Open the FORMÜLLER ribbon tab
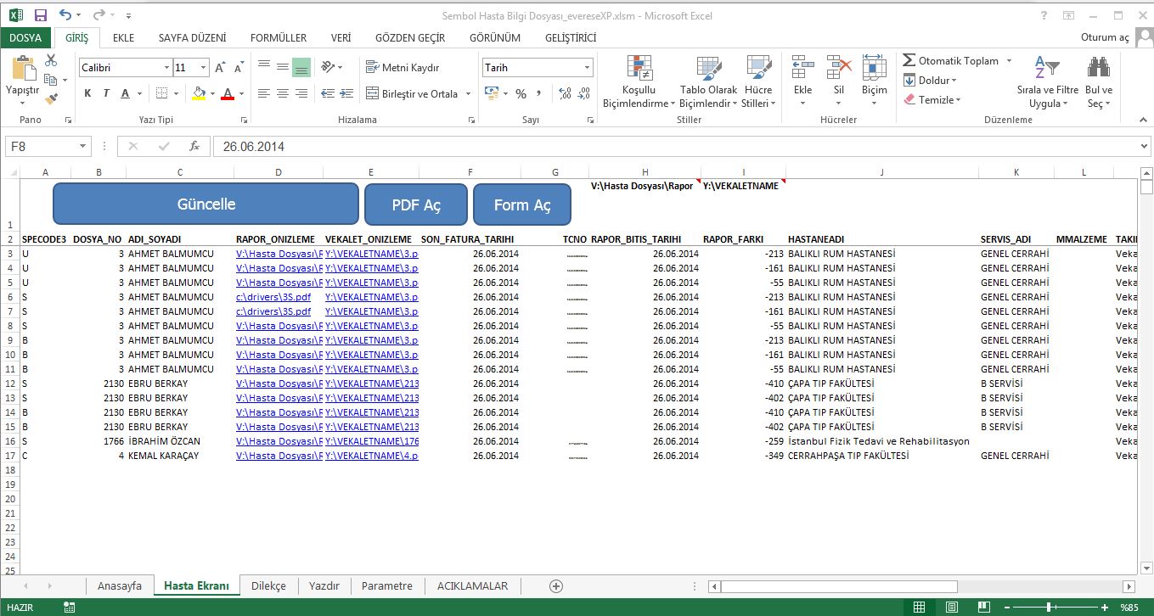The width and height of the screenshot is (1154, 616). (x=279, y=37)
